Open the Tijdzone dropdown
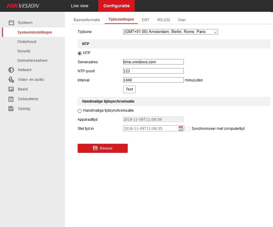 [x=170, y=32]
